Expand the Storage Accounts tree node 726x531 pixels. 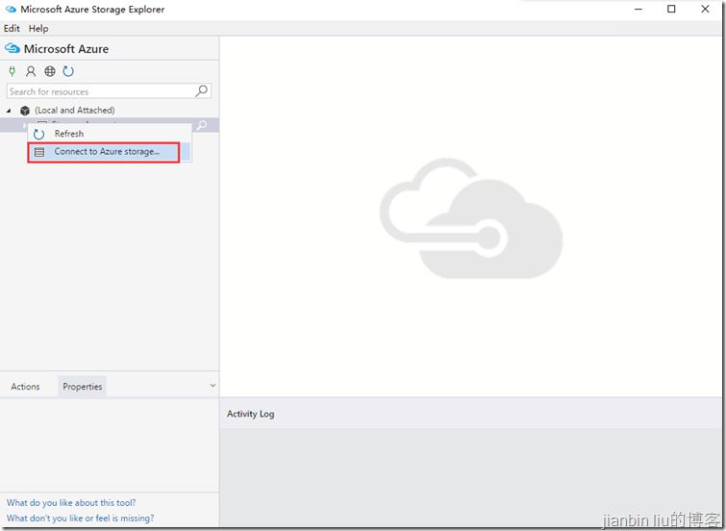pos(24,125)
